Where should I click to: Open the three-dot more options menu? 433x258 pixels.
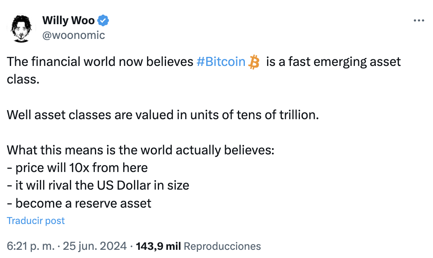[x=418, y=20]
